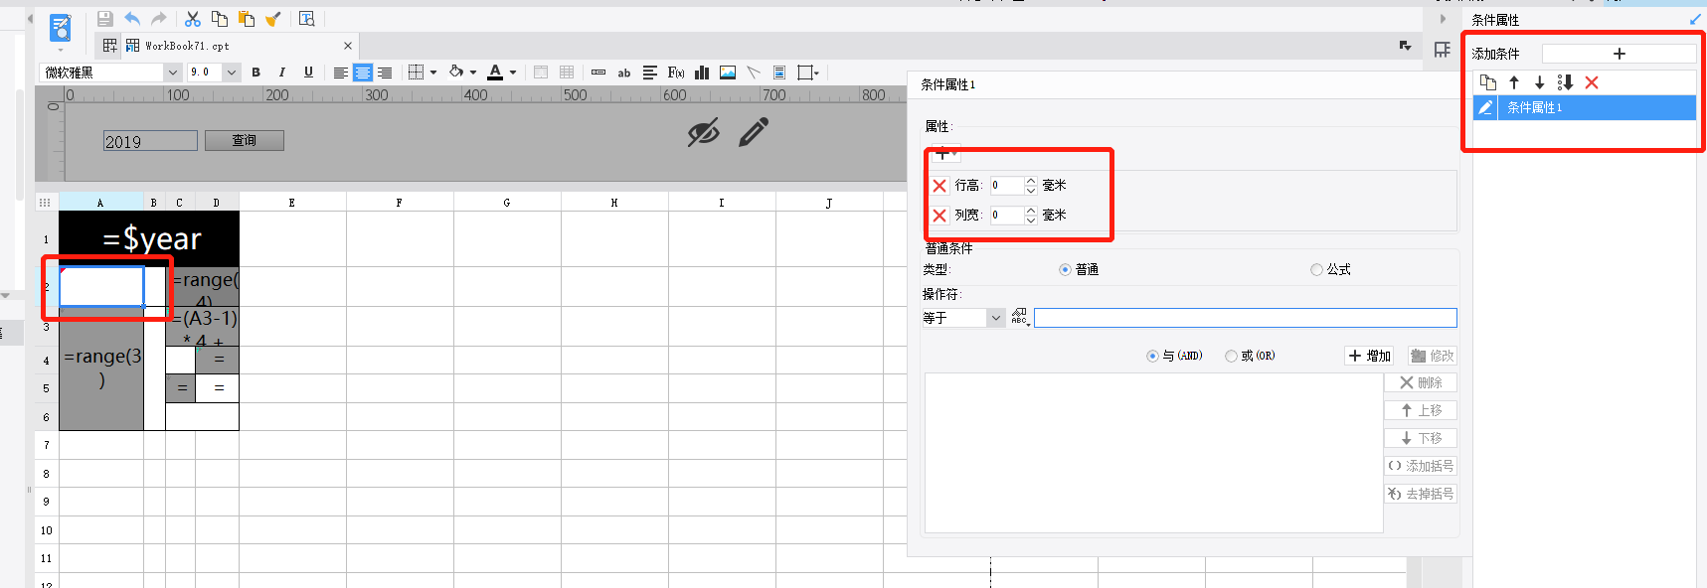Screen dimensions: 1707x588
Task: Select the 或 (OR) radio option
Action: [x=1231, y=356]
